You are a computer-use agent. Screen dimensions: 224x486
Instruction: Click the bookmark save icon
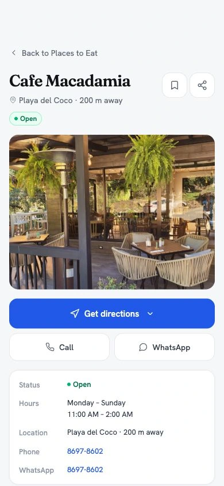coord(175,85)
